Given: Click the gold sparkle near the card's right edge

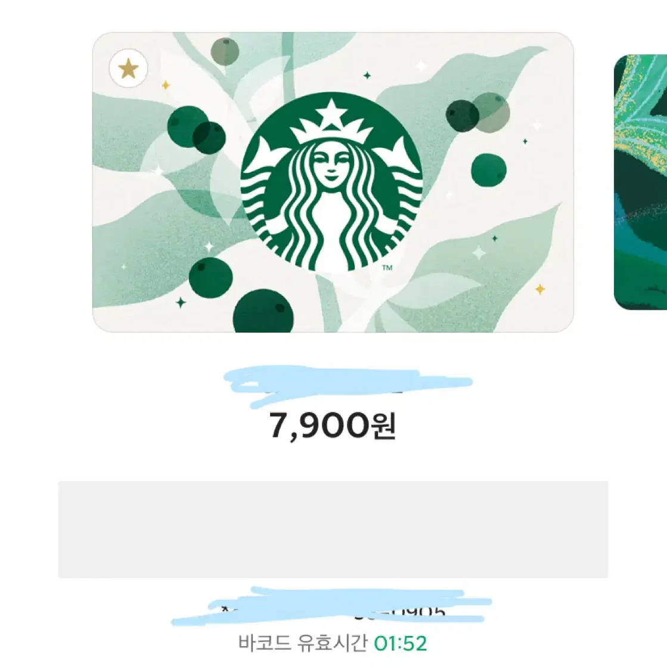Looking at the screenshot, I should (540, 289).
